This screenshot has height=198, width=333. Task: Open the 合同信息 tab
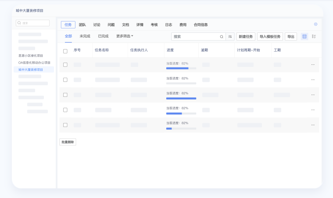click(201, 25)
